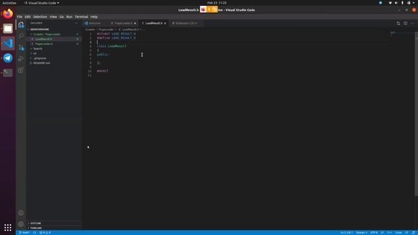Select LoadResult.h in the explorer
This screenshot has width=418, height=235.
pyautogui.click(x=54, y=39)
